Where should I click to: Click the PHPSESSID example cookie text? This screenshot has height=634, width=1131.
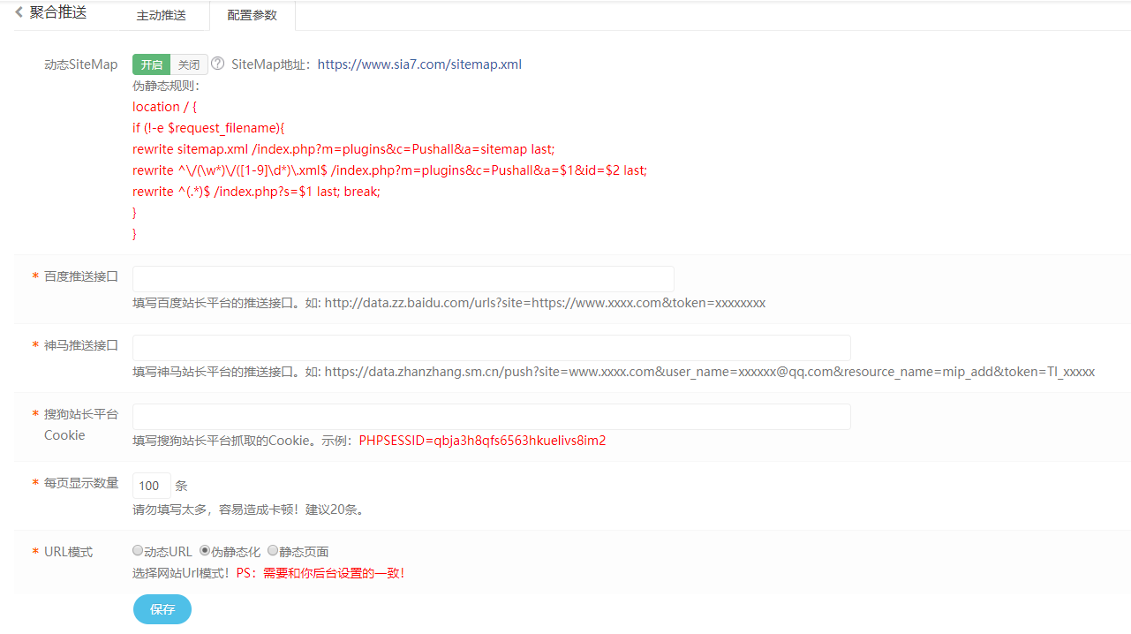pyautogui.click(x=482, y=441)
